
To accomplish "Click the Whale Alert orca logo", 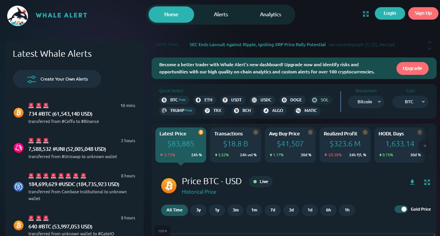I will tap(18, 16).
